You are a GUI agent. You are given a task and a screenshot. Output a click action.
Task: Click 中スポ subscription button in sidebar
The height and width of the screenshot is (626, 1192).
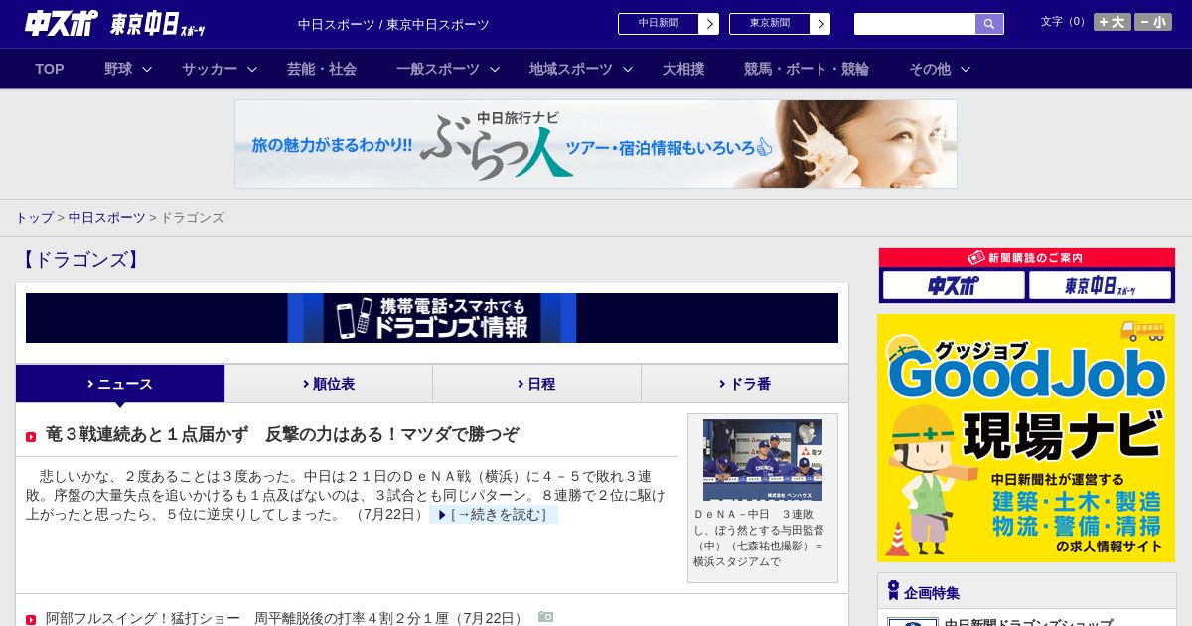coord(954,286)
